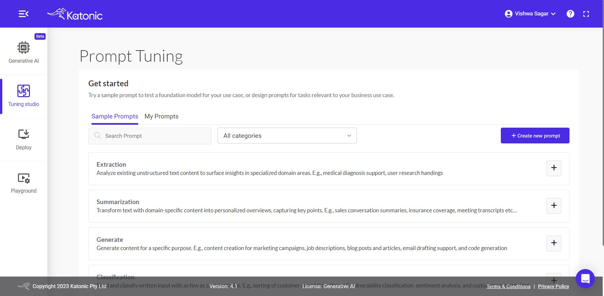This screenshot has height=296, width=604.
Task: Open the chat support bubble
Action: pyautogui.click(x=585, y=279)
